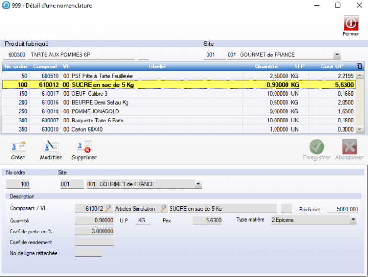Expand the top Site GOURMET de FRANCE dropdown

click(x=337, y=55)
